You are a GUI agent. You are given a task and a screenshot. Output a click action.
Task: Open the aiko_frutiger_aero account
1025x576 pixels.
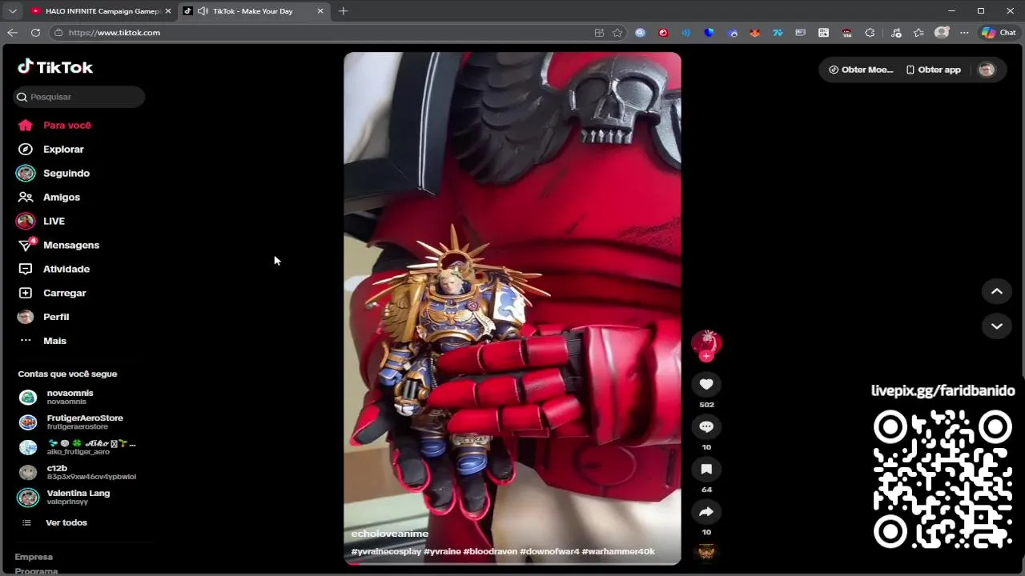pyautogui.click(x=78, y=447)
